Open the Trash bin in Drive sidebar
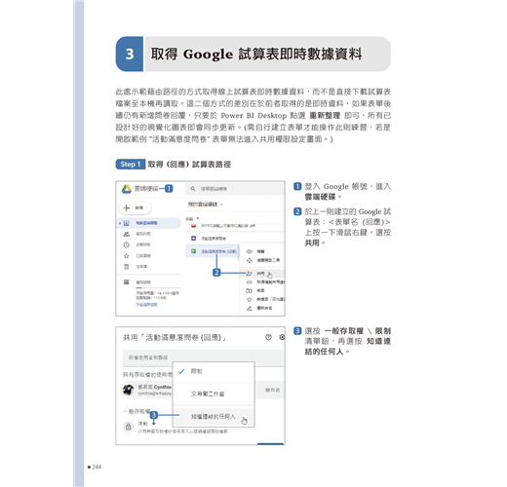 [x=127, y=267]
